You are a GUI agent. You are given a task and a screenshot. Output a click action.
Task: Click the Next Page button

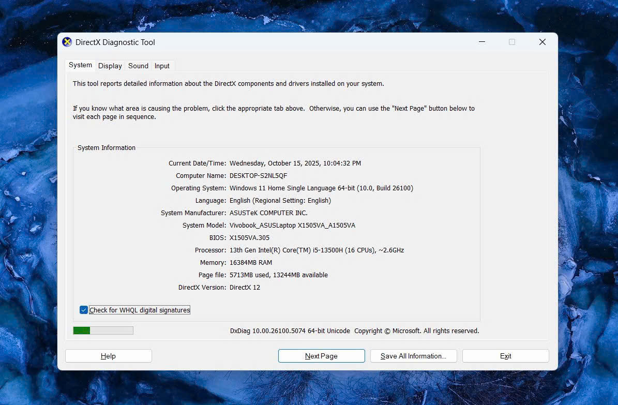tap(321, 356)
